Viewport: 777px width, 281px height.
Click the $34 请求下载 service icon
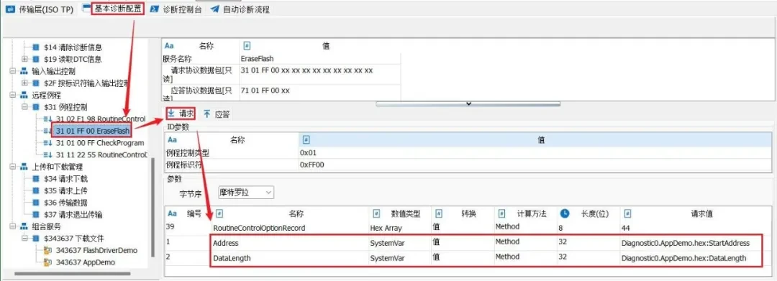(36, 179)
